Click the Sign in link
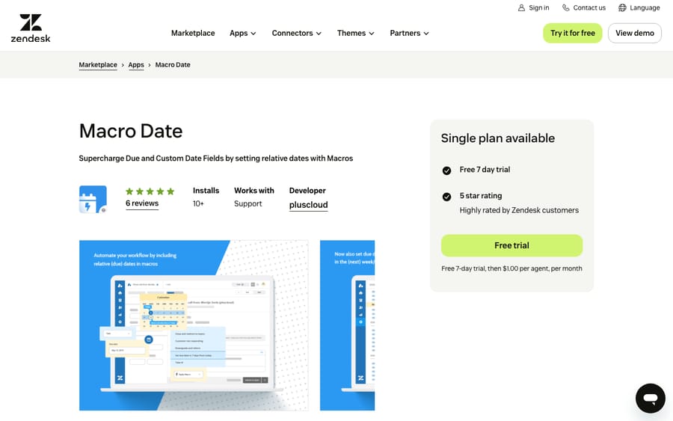This screenshot has width=673, height=421. pos(533,7)
